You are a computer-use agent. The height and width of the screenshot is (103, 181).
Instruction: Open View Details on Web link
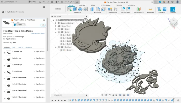pyautogui.click(x=37, y=33)
